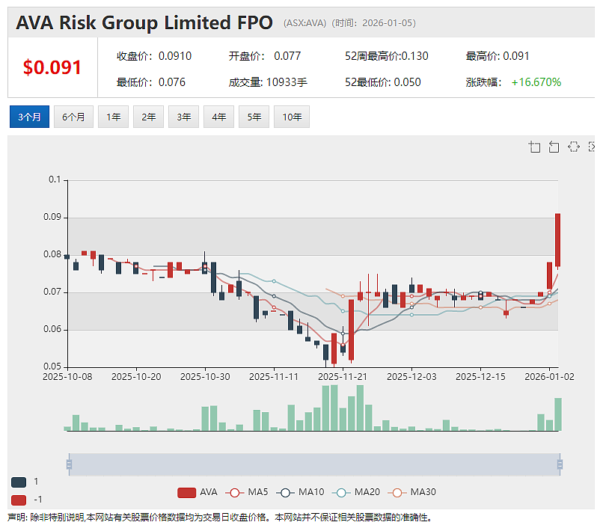
Task: Click the 2025-12-15 axis date label
Action: pyautogui.click(x=480, y=377)
